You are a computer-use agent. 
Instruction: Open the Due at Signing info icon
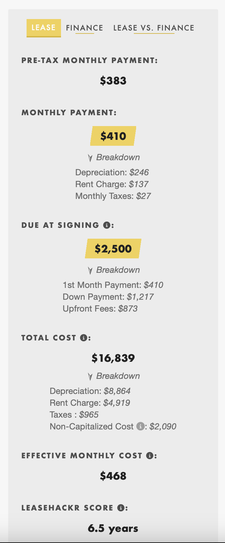106,225
